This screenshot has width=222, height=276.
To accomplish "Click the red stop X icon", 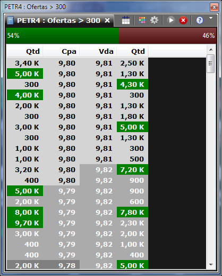I will click(x=183, y=20).
